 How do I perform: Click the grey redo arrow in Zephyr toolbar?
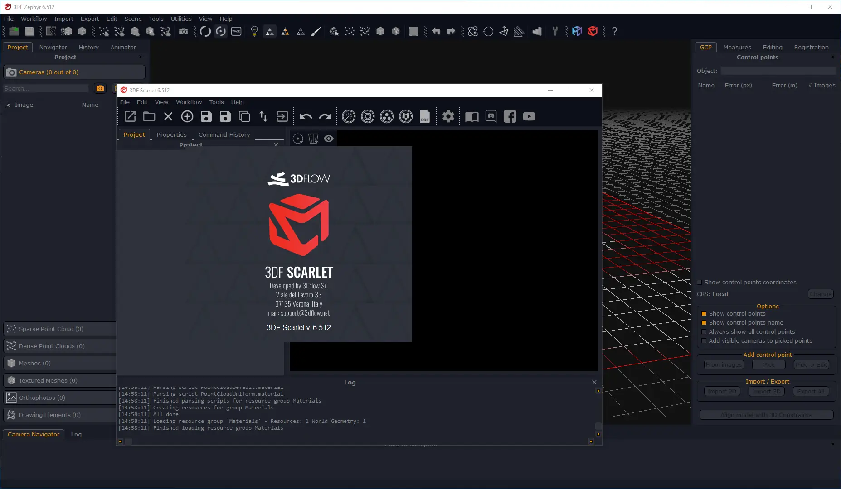click(451, 31)
